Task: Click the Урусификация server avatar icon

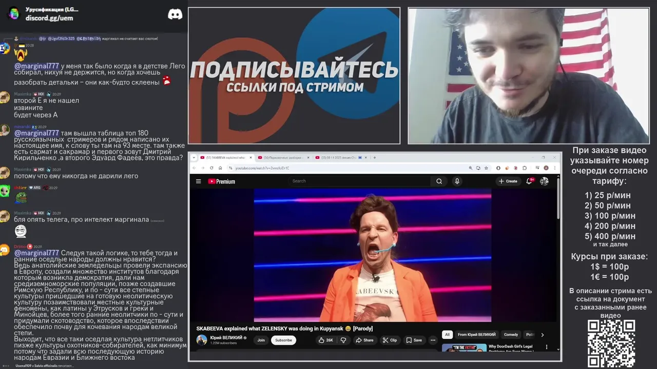Action: pyautogui.click(x=14, y=13)
